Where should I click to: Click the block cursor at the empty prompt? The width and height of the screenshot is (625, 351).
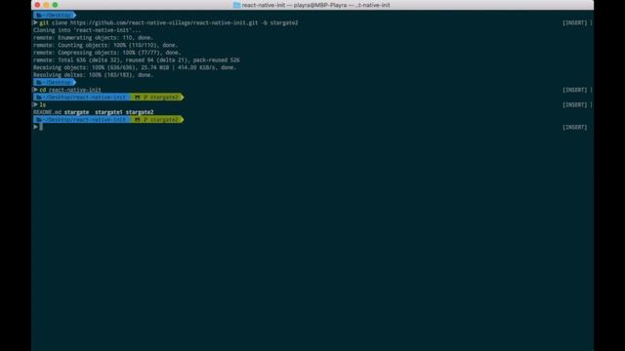pos(41,127)
